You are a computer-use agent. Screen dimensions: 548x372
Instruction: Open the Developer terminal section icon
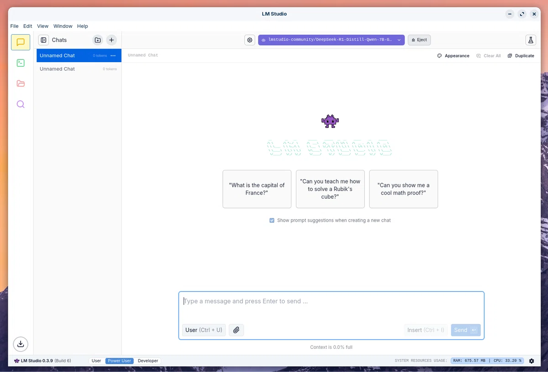tap(21, 63)
